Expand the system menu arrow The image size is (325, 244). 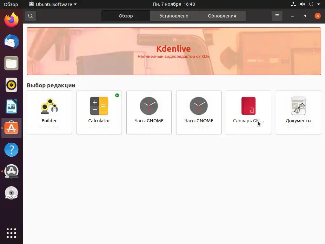[319, 4]
